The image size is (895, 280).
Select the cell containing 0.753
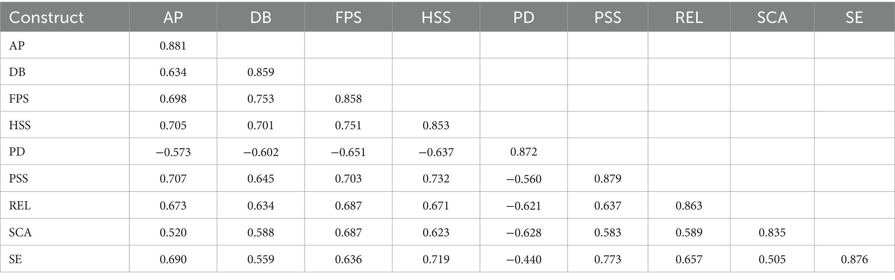click(x=261, y=99)
